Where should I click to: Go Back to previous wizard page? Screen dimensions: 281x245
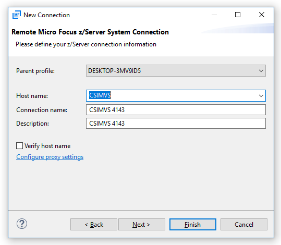[94, 224]
